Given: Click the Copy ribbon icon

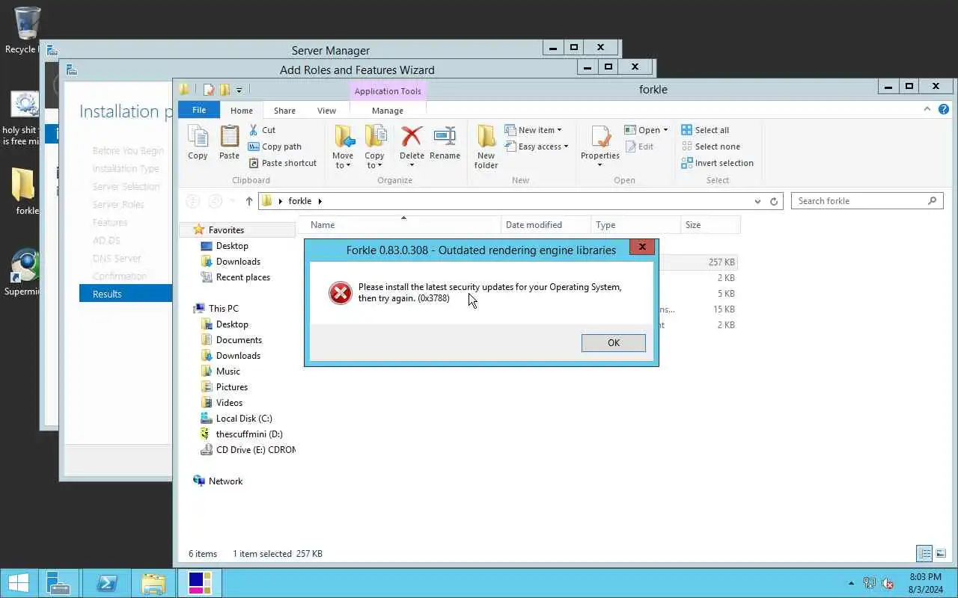Looking at the screenshot, I should point(198,142).
